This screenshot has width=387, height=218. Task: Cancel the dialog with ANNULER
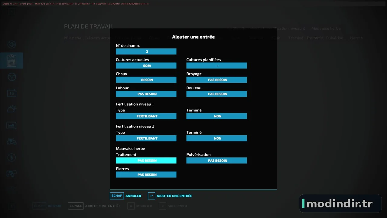click(133, 196)
